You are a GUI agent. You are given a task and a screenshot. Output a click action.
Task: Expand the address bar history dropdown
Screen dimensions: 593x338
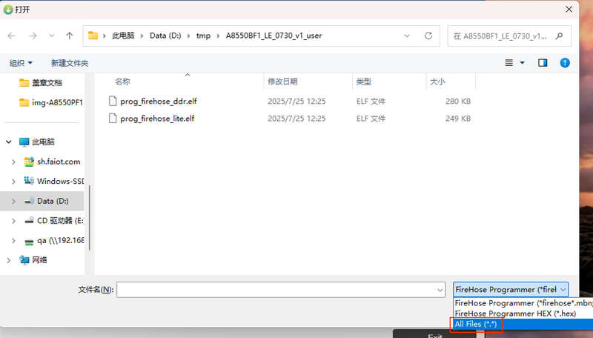coord(407,36)
